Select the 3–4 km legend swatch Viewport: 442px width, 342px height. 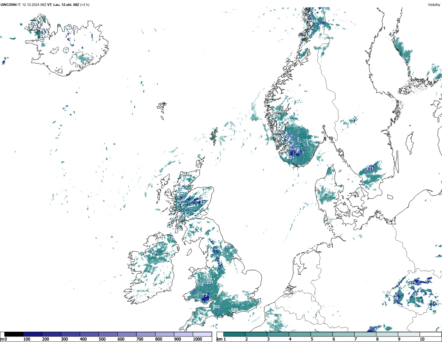pyautogui.click(x=278, y=334)
